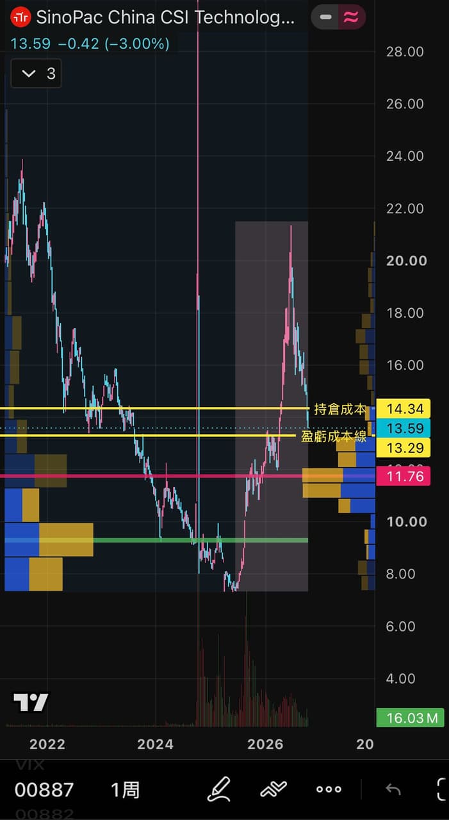Tap the SinoPac symbol logo icon

tap(22, 17)
